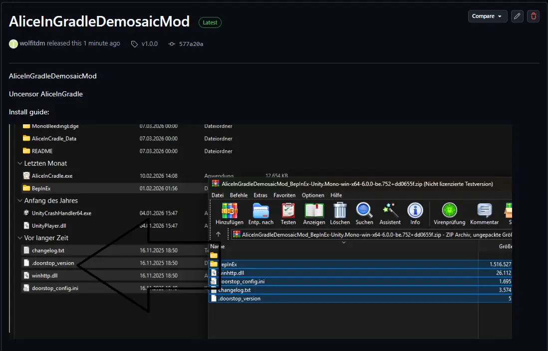Screen dimensions: 548x351
Task: Click the Löschen trash bin icon
Action: pos(340,210)
